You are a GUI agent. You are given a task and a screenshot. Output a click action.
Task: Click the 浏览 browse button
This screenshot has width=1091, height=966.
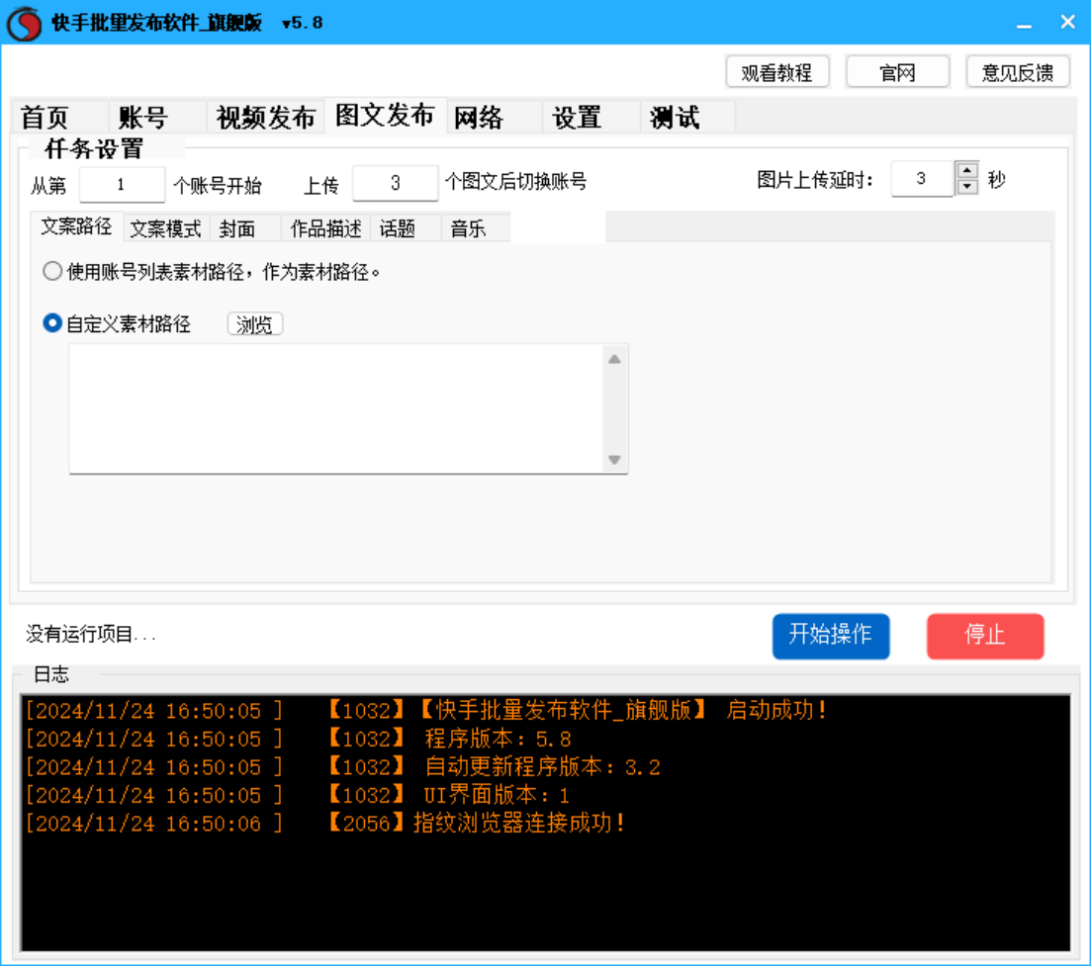coord(254,324)
